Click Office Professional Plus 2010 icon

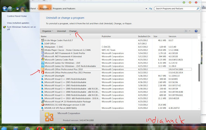tap(43, 69)
